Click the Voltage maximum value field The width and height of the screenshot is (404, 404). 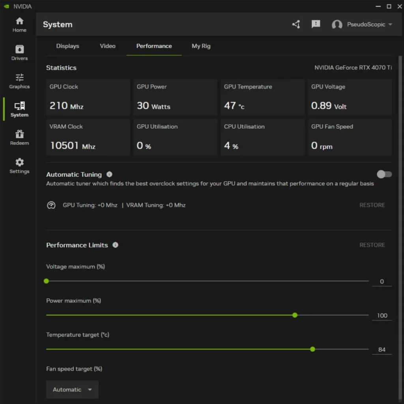point(382,281)
